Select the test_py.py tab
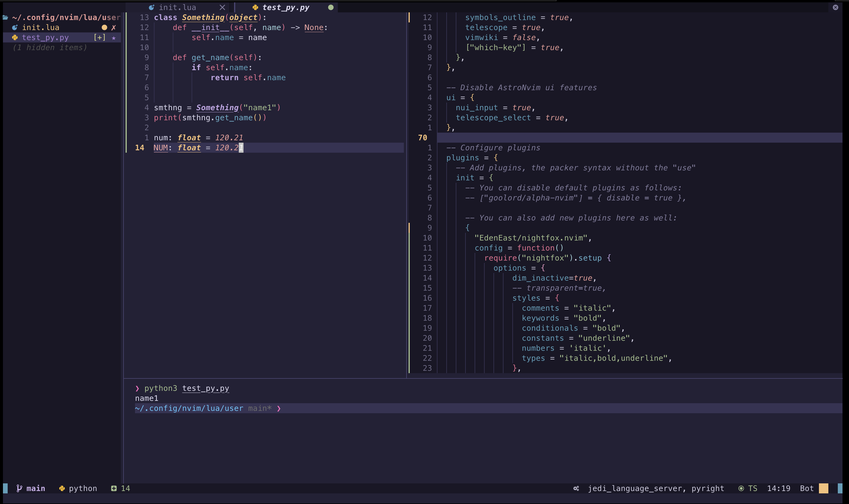Screen dimensions: 849x504 (x=285, y=7)
